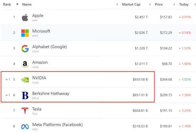Click the Microsoft logo icon
Image resolution: width=196 pixels, height=133 pixels.
[x=25, y=33]
